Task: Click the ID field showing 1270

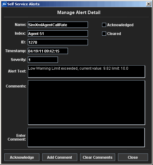Action: coord(58,42)
